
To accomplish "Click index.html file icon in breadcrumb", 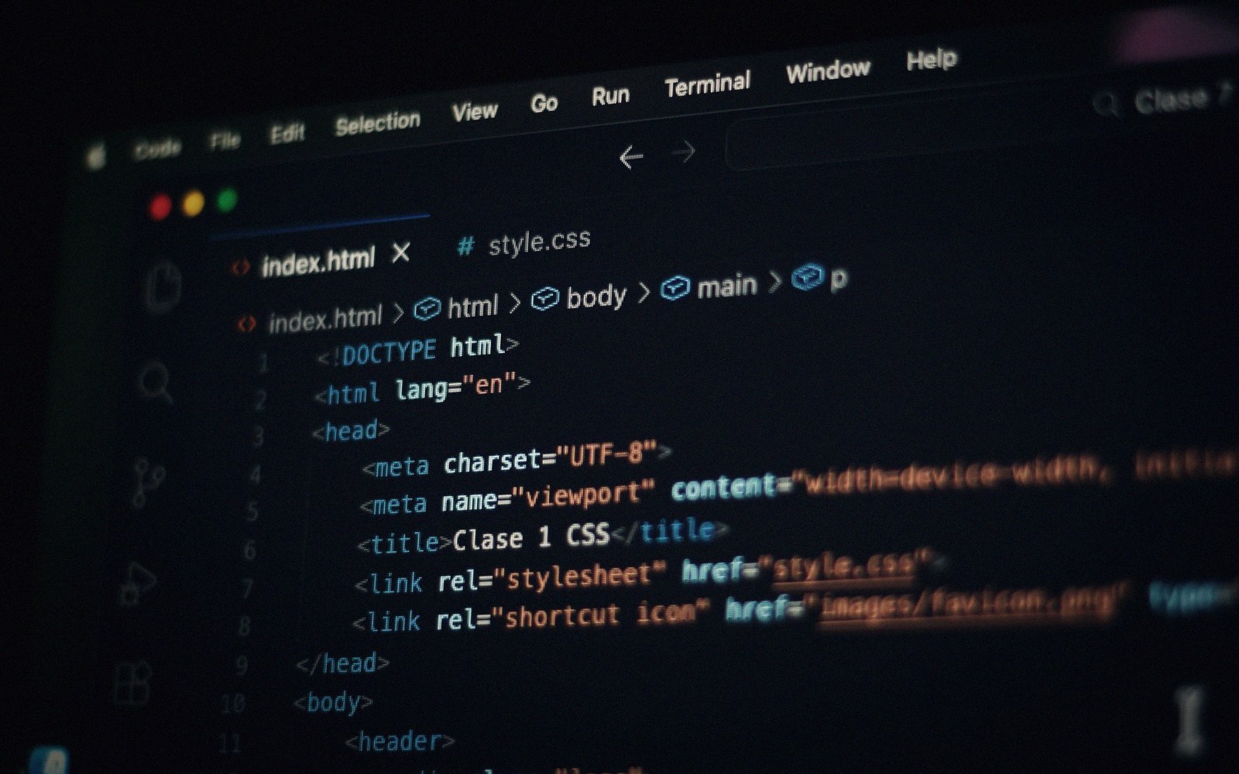I will (x=246, y=324).
